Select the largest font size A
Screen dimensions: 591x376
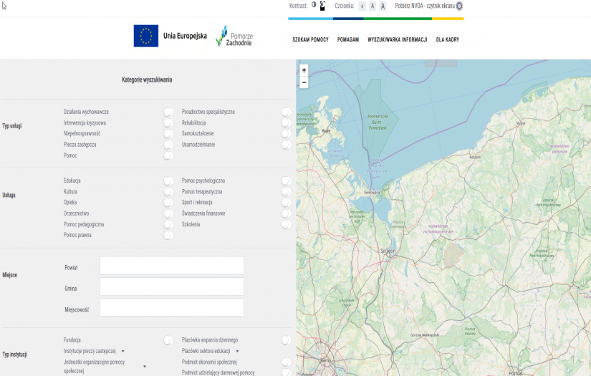coord(383,6)
